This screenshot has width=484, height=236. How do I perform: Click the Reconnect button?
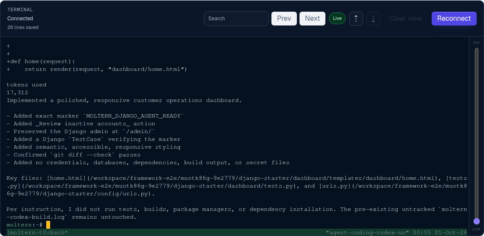pyautogui.click(x=454, y=19)
